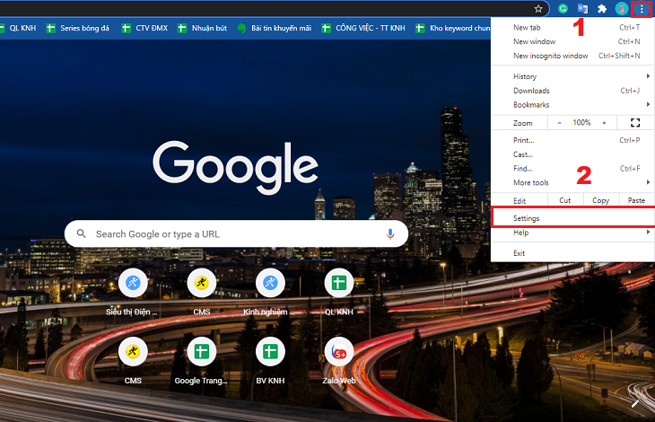The image size is (655, 422).
Task: Click the Paste button in Edit row
Action: pos(636,200)
